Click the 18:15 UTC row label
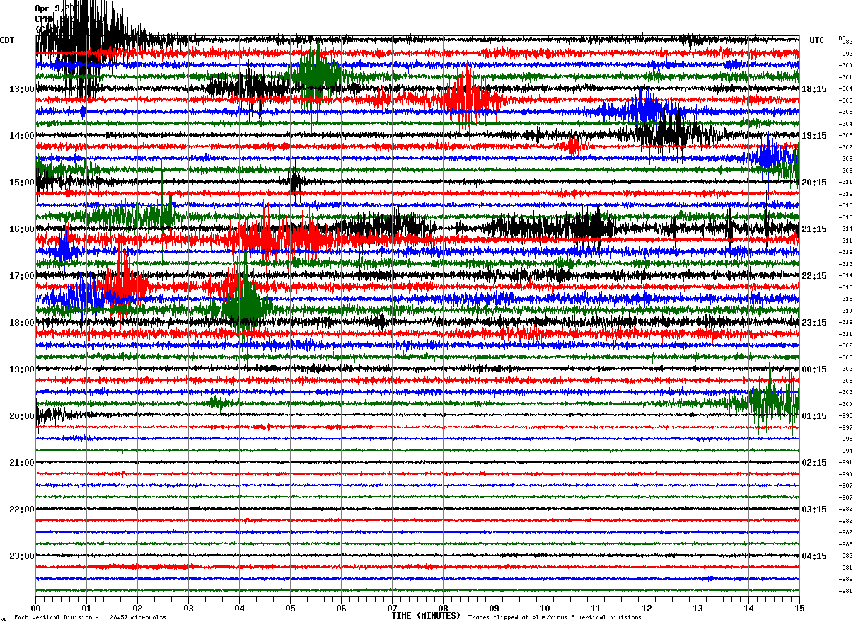 (814, 89)
